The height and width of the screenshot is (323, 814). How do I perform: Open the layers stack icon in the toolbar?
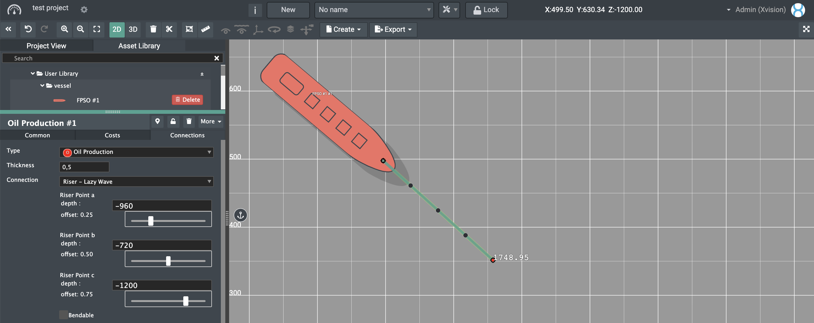[x=290, y=30]
